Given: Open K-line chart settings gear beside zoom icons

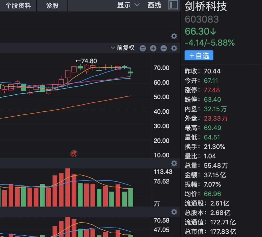Looking at the screenshot, I should click(174, 48).
